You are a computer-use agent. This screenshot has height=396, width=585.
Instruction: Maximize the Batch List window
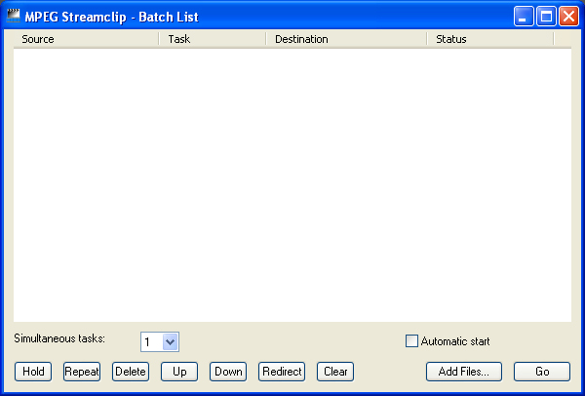click(546, 17)
